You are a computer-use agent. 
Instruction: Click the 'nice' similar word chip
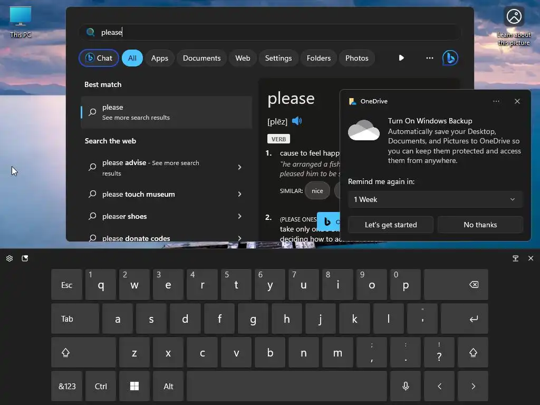click(x=317, y=190)
